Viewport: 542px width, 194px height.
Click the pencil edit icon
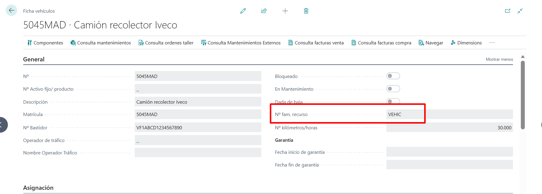[243, 11]
